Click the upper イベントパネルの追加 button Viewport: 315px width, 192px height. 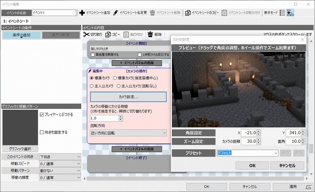tap(137, 63)
